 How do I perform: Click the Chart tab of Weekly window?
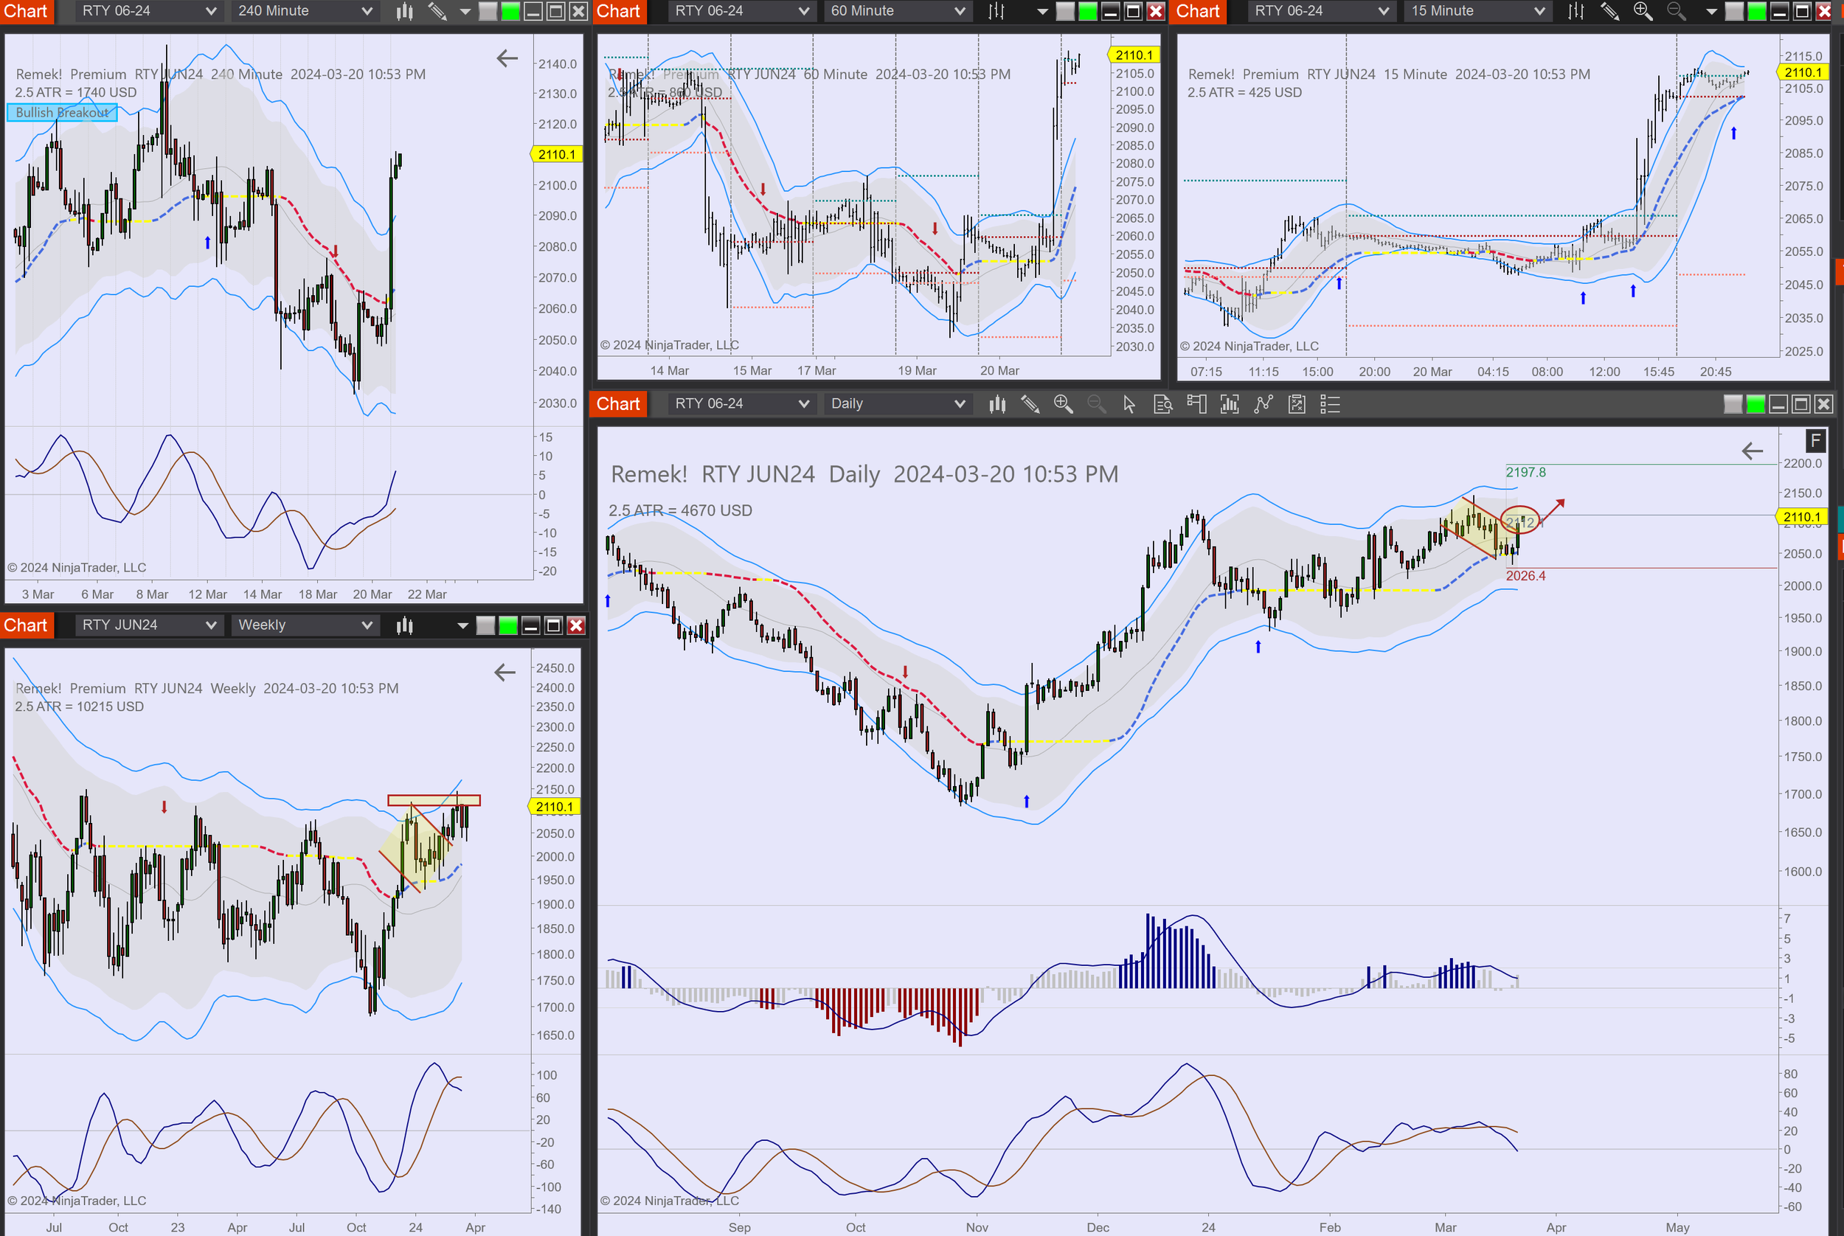tap(26, 625)
